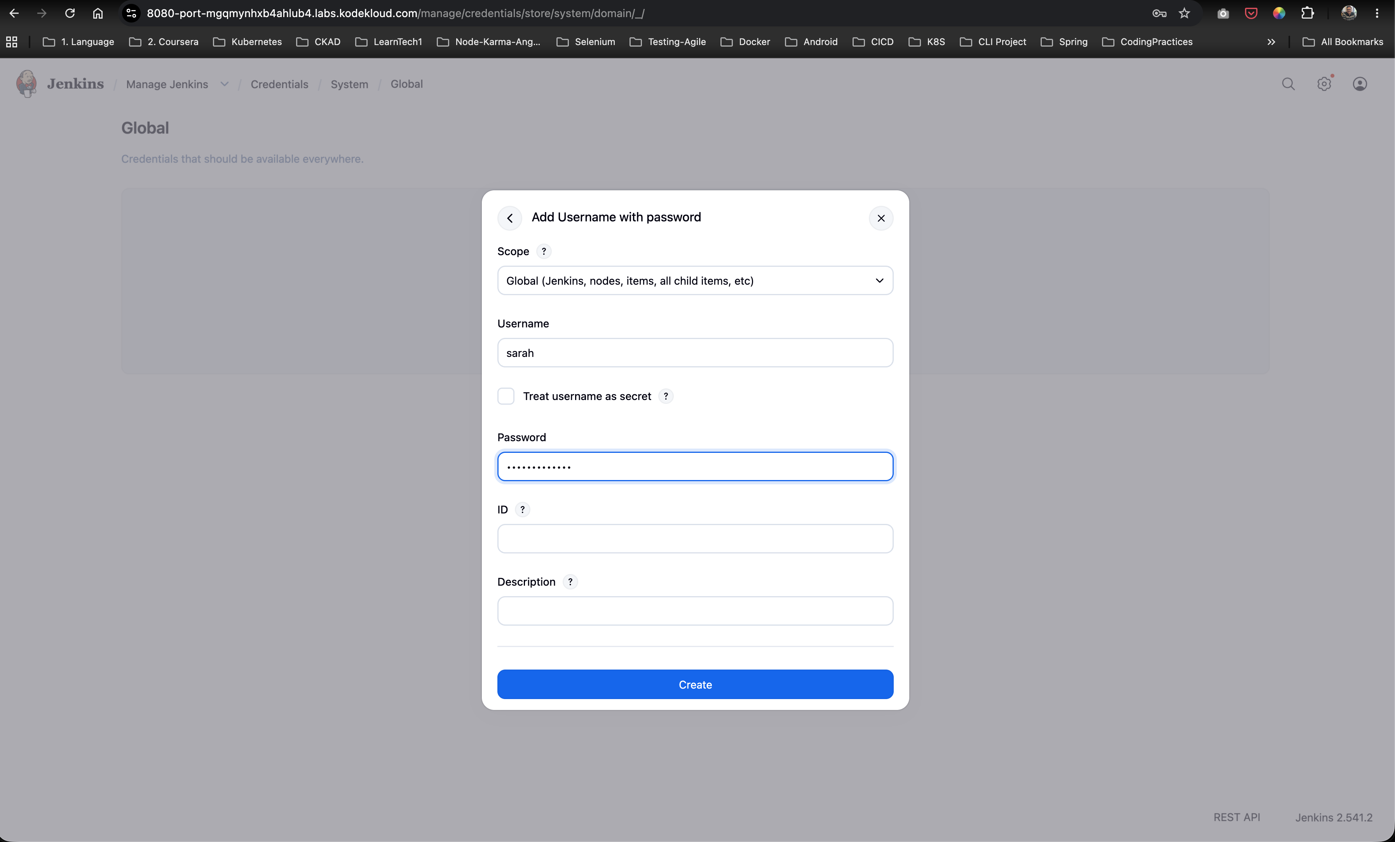Open the REST API link
This screenshot has height=842, width=1395.
1236,817
